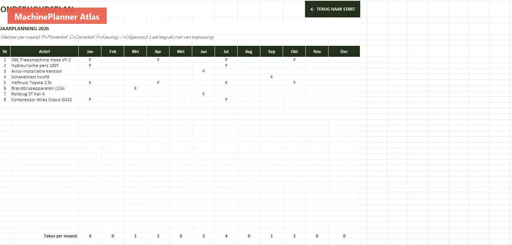512x245 pixels.
Task: Select the instruction line starting with 'Markeer per maand'
Action: tap(107, 37)
